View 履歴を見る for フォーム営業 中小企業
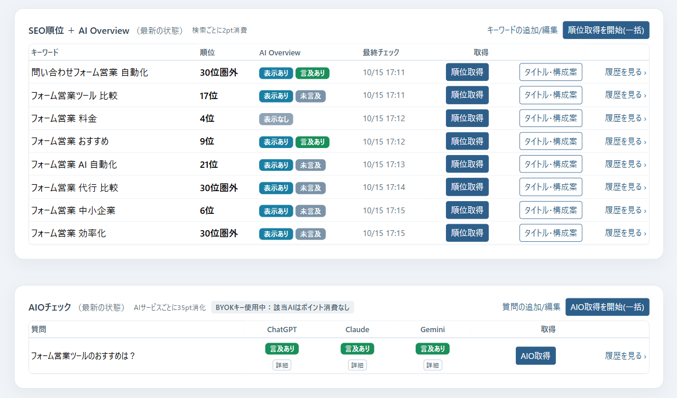This screenshot has width=677, height=398. coord(625,210)
